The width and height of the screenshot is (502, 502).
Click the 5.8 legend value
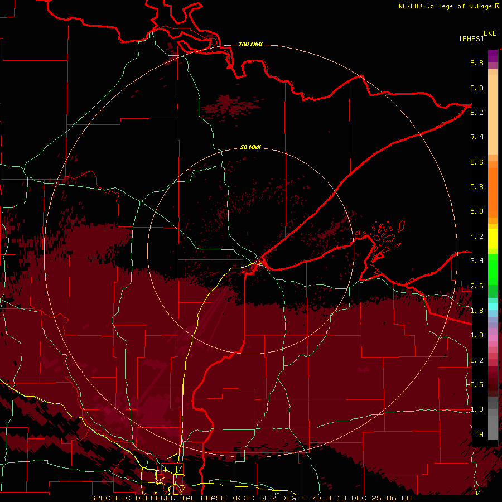click(477, 187)
